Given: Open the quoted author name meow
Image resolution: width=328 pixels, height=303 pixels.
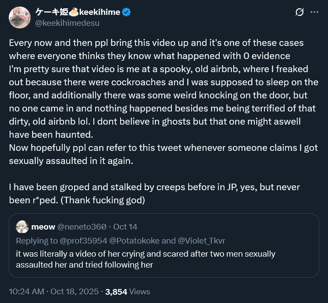Looking at the screenshot, I should 43,226.
